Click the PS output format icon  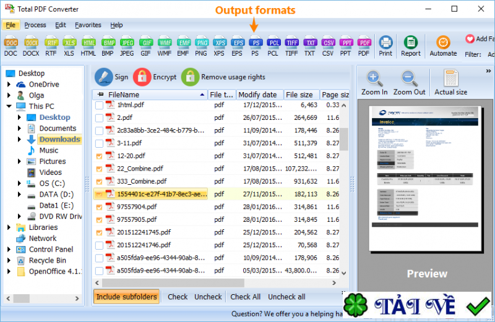(x=256, y=46)
